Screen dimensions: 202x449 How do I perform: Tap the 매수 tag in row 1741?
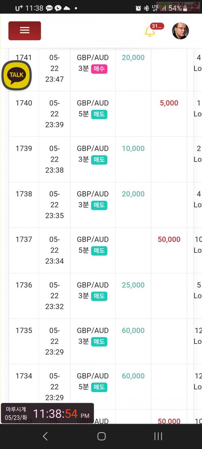[99, 69]
